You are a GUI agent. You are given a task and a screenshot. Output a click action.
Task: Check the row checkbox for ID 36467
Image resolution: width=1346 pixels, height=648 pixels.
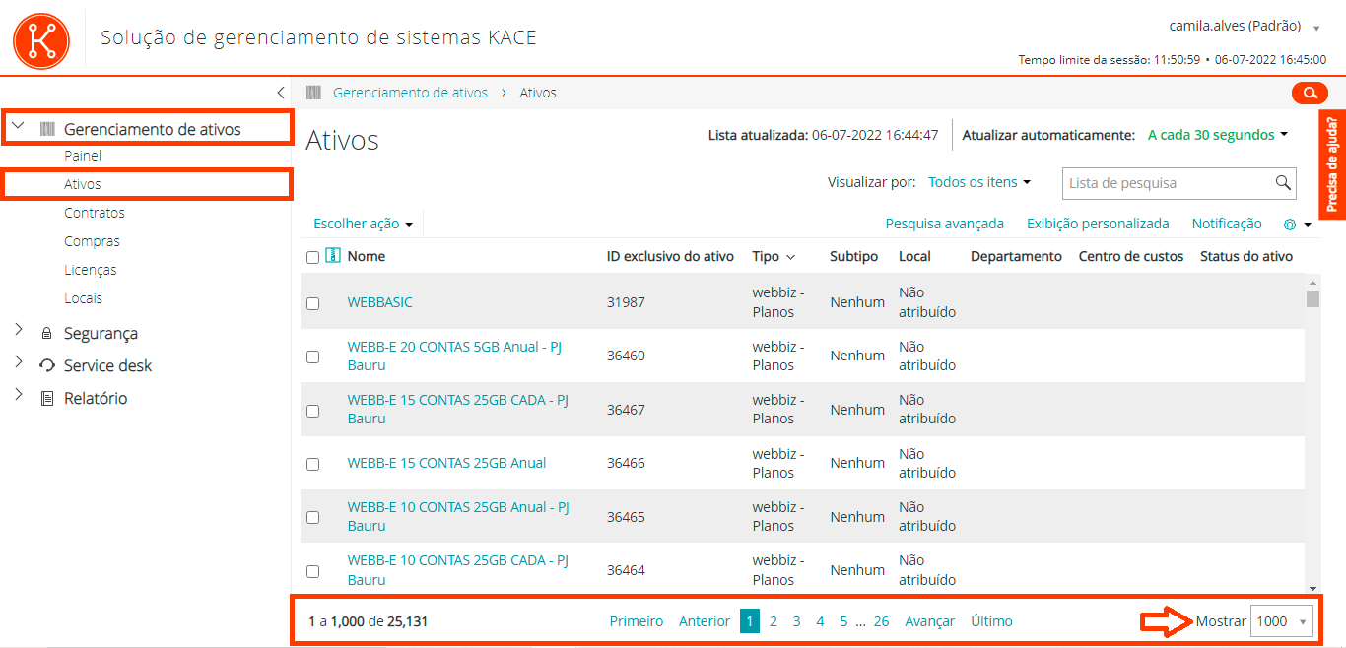coord(312,411)
